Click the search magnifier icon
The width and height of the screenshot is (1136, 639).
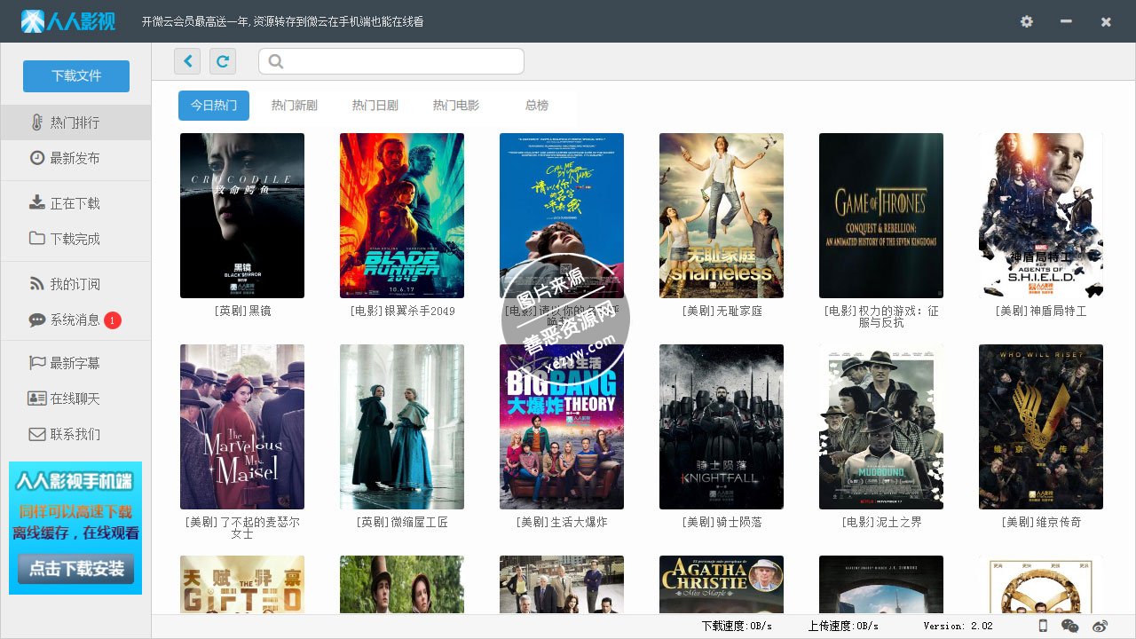click(x=275, y=61)
